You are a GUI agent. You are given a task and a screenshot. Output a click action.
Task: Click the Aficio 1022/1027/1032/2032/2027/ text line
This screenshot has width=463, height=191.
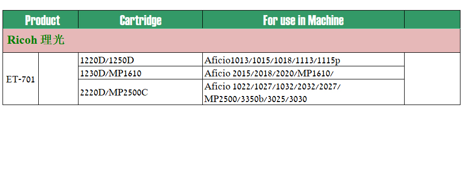tap(272, 86)
